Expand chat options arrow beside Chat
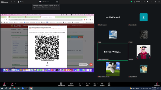 point(83,83)
